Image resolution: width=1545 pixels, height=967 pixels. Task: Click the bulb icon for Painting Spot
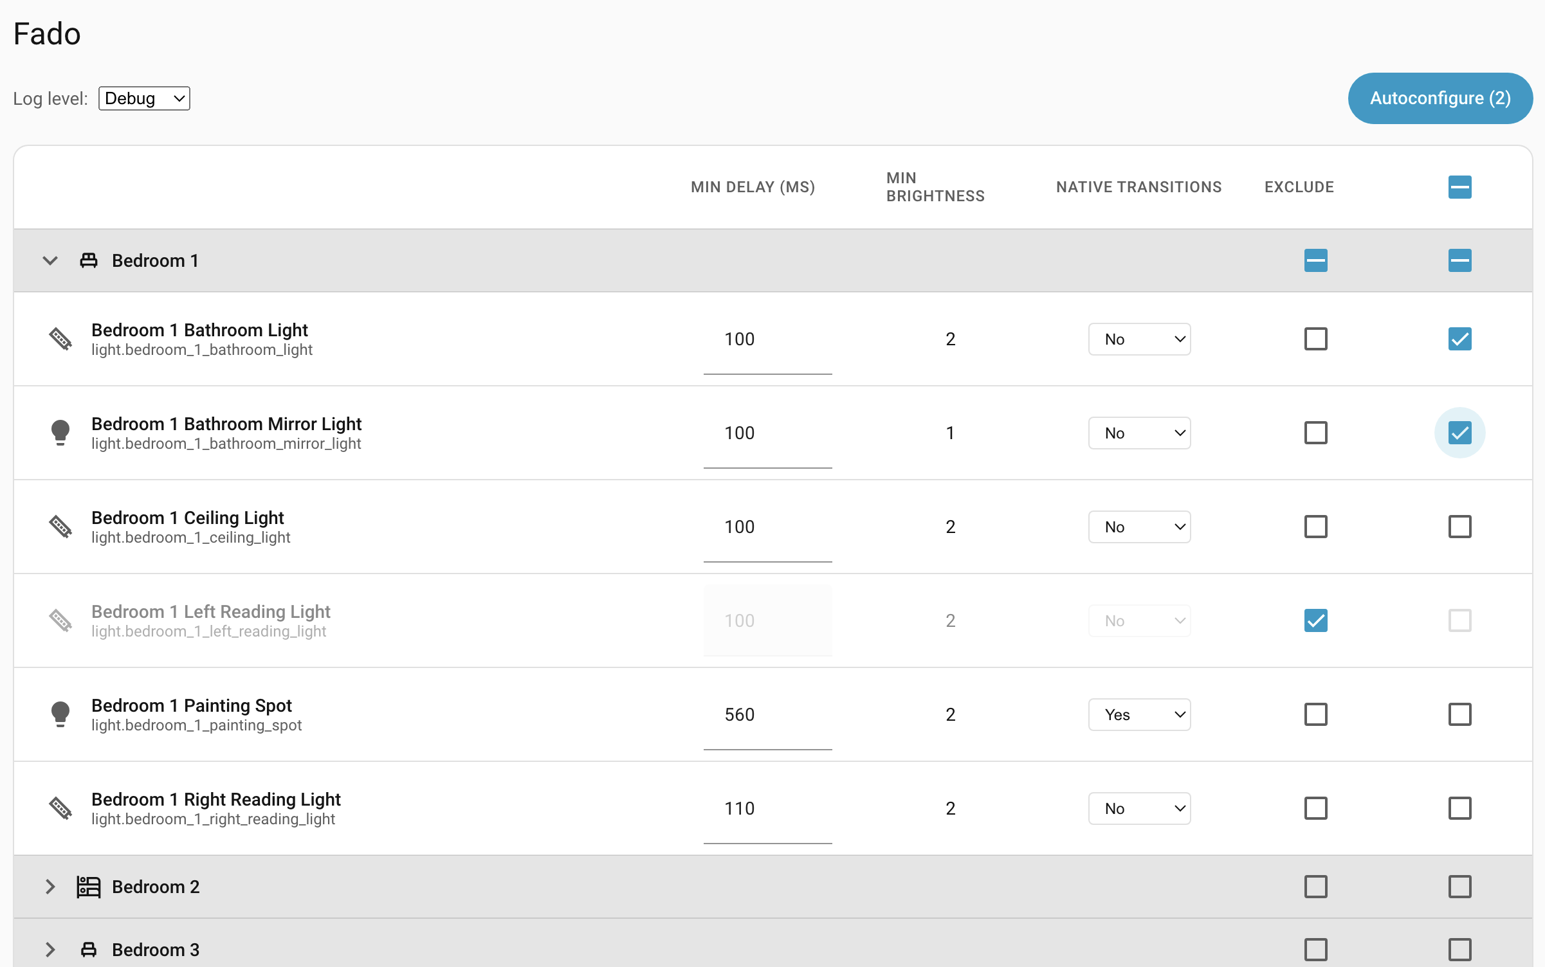tap(60, 714)
